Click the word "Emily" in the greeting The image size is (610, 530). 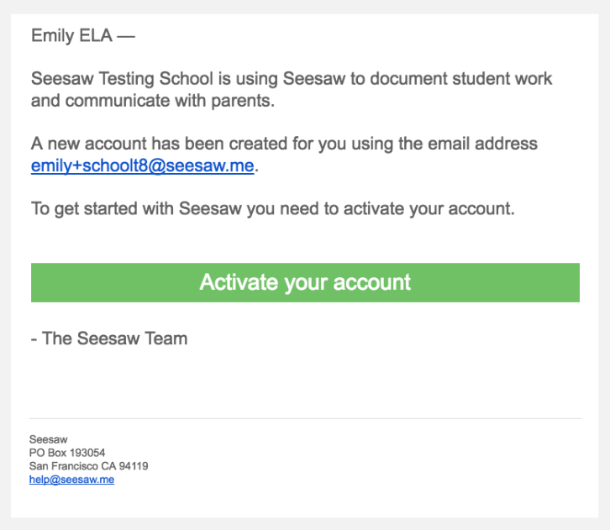(52, 36)
